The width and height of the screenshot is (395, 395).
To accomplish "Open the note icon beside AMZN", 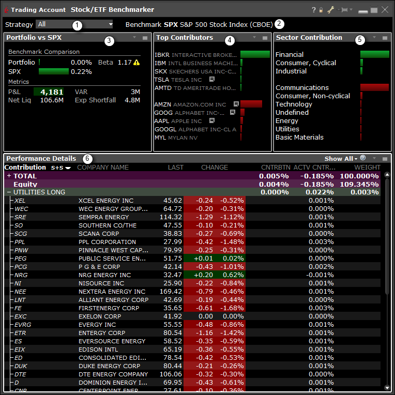I will [236, 104].
